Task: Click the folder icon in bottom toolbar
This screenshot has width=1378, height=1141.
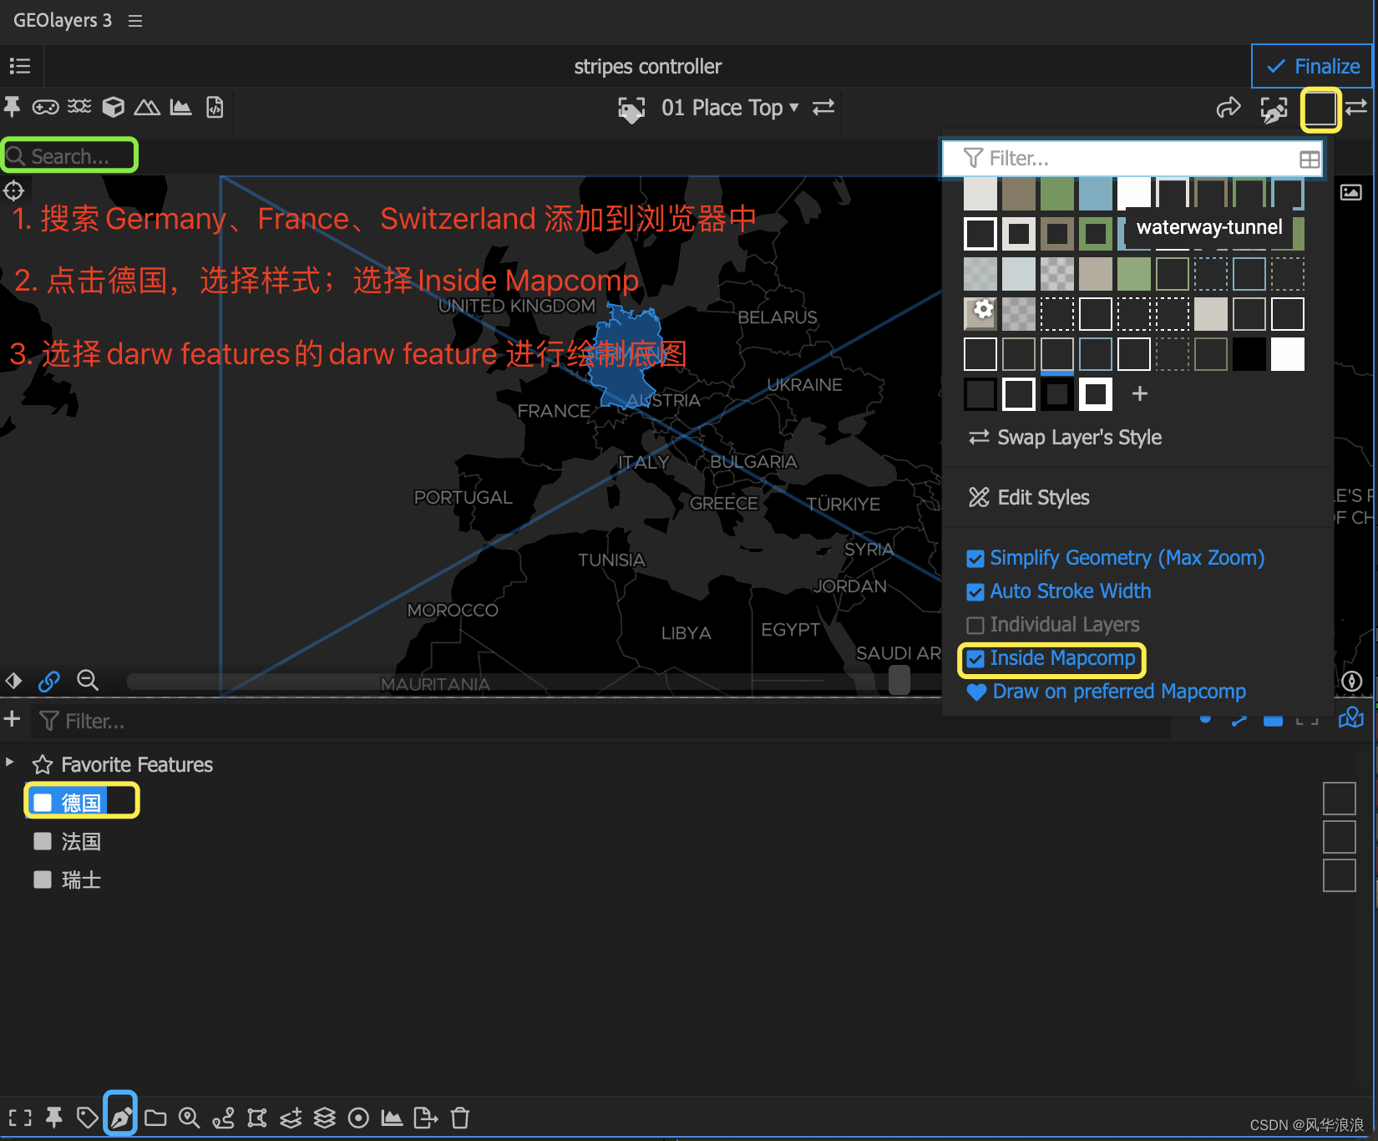Action: [155, 1118]
